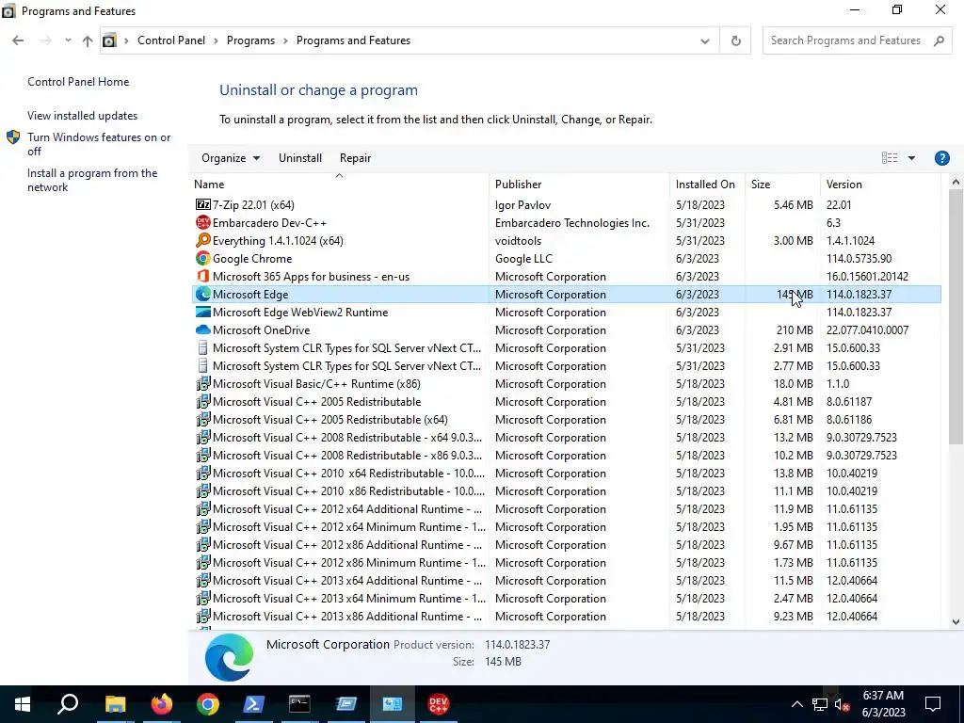Open Control Panel Home link
The width and height of the screenshot is (964, 723).
click(78, 82)
